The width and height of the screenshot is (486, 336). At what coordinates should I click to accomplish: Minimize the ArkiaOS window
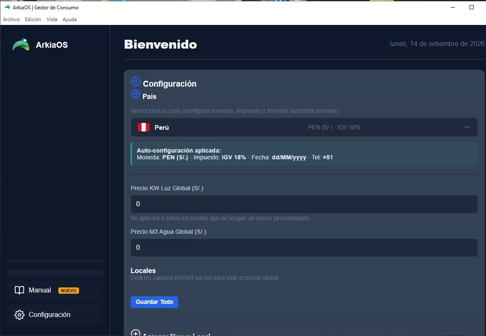point(453,8)
